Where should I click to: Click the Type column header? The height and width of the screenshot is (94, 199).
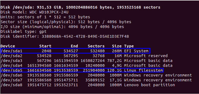coord(129,46)
